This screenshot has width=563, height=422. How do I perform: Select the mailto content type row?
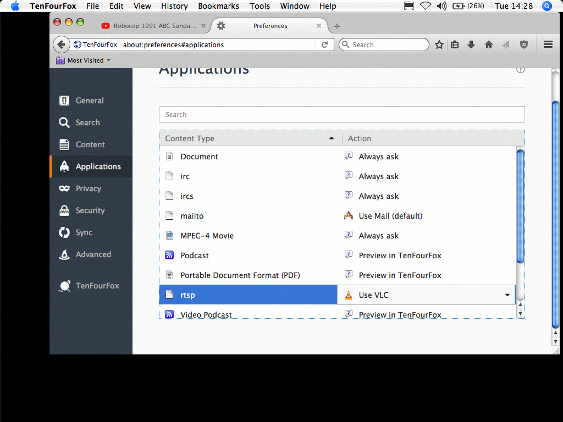tap(338, 215)
